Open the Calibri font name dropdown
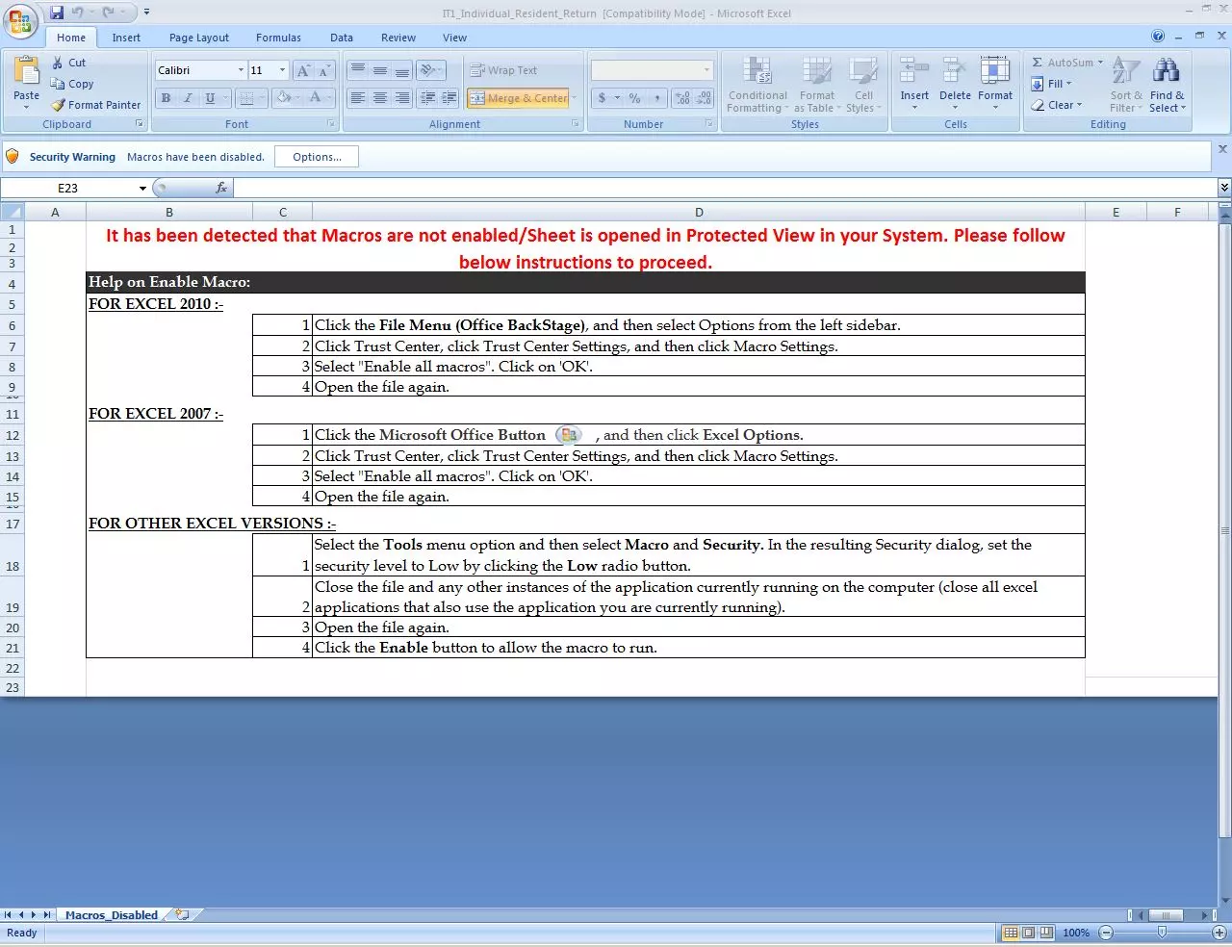 click(x=241, y=70)
